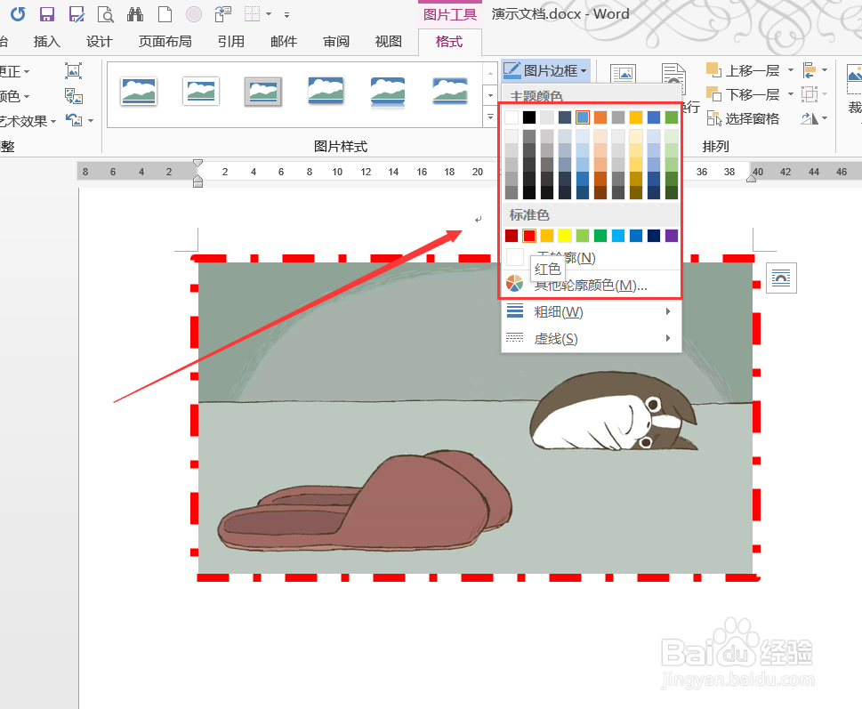
Task: Select the yellow standard color
Action: click(x=565, y=236)
